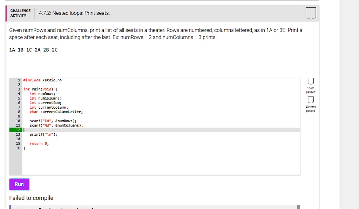Screen dimensions: 359x209
Task: Click the scanf numRows line in editor
Action: tap(53, 121)
